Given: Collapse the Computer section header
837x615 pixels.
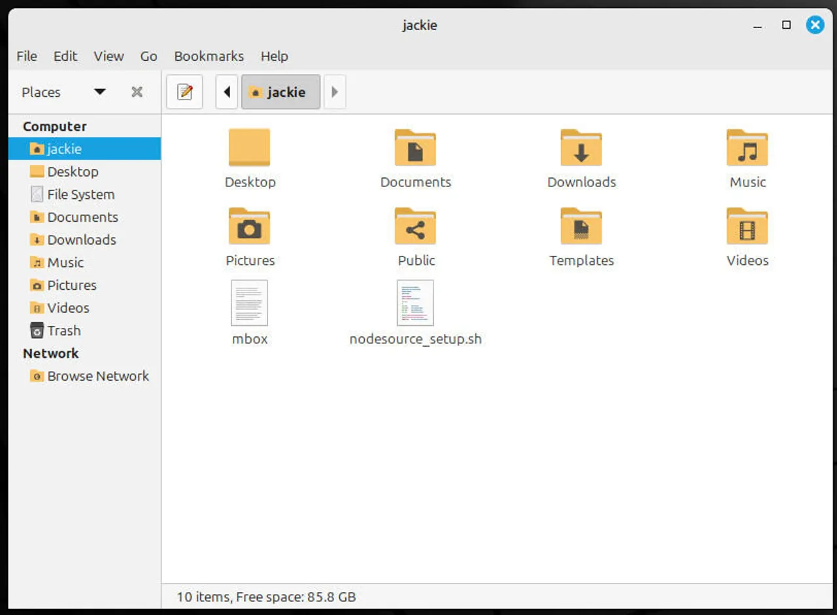Looking at the screenshot, I should point(54,126).
